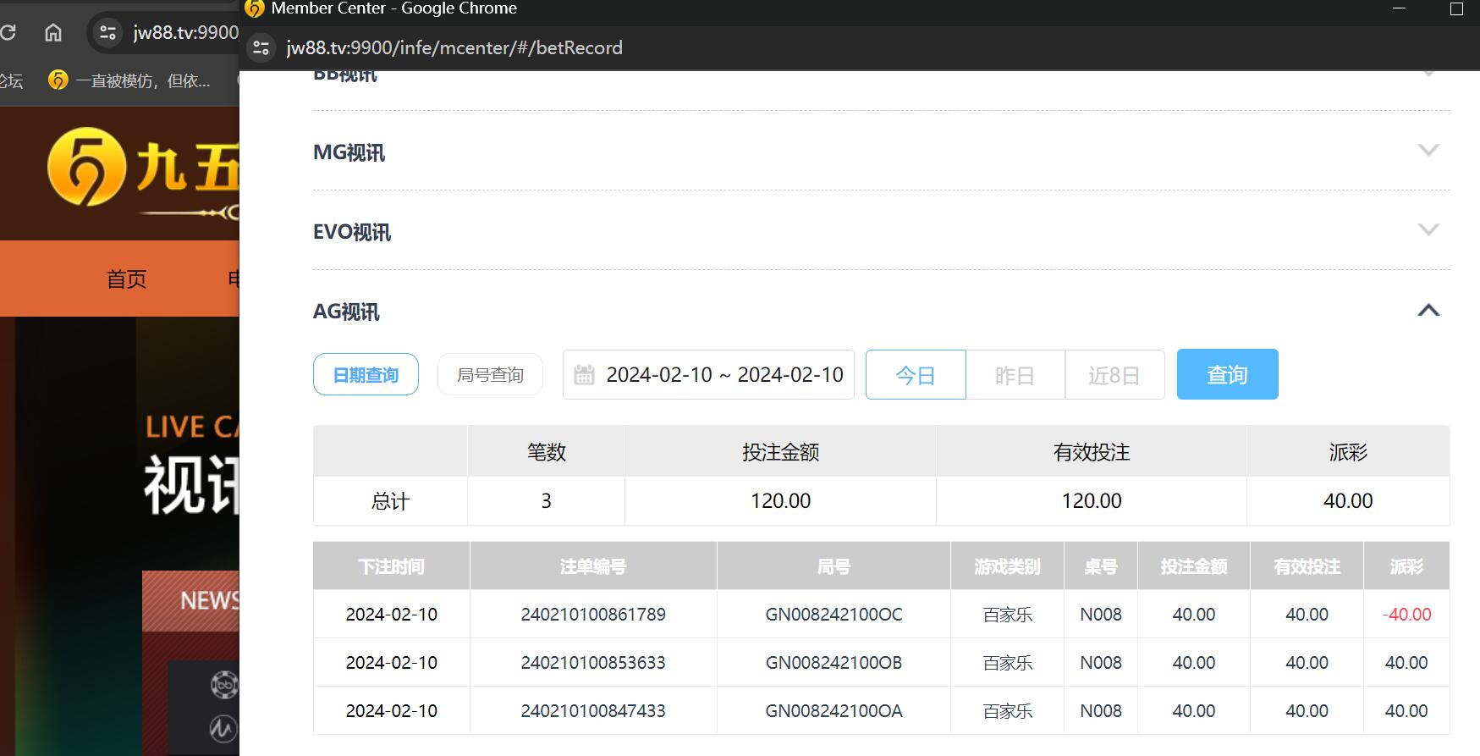Open the orange bookmark favicon 一直被模仿
The image size is (1480, 756).
click(x=58, y=80)
